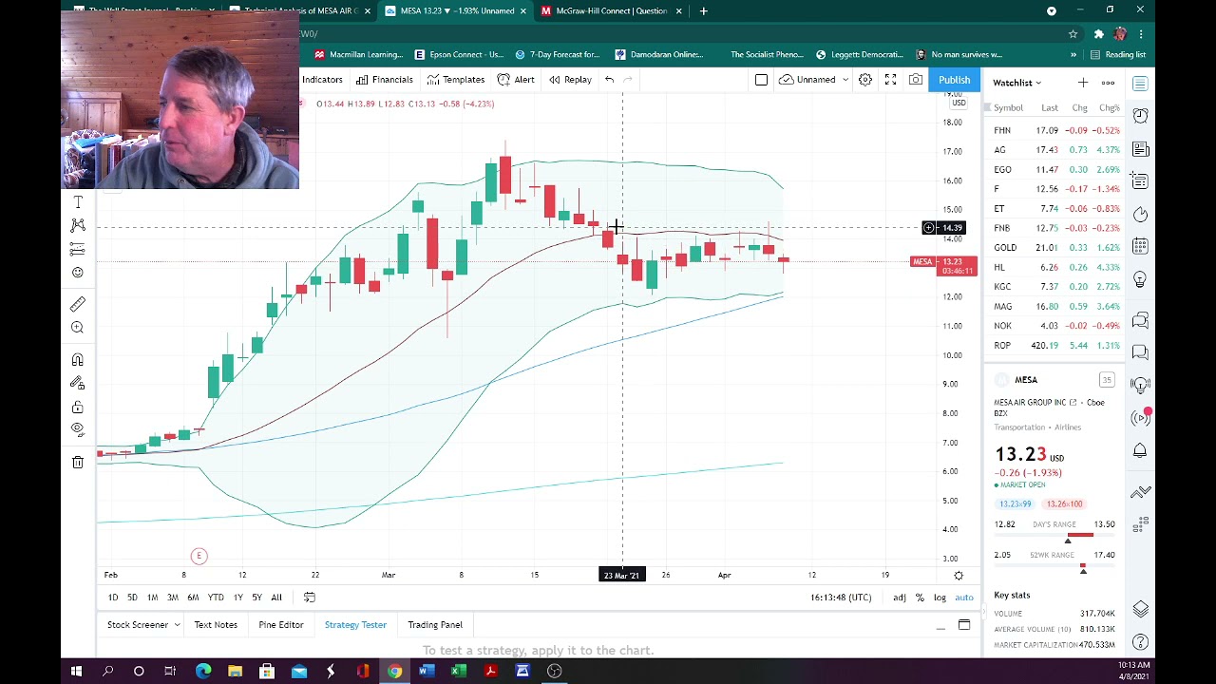Open the go-to-date calendar icon

(x=309, y=598)
